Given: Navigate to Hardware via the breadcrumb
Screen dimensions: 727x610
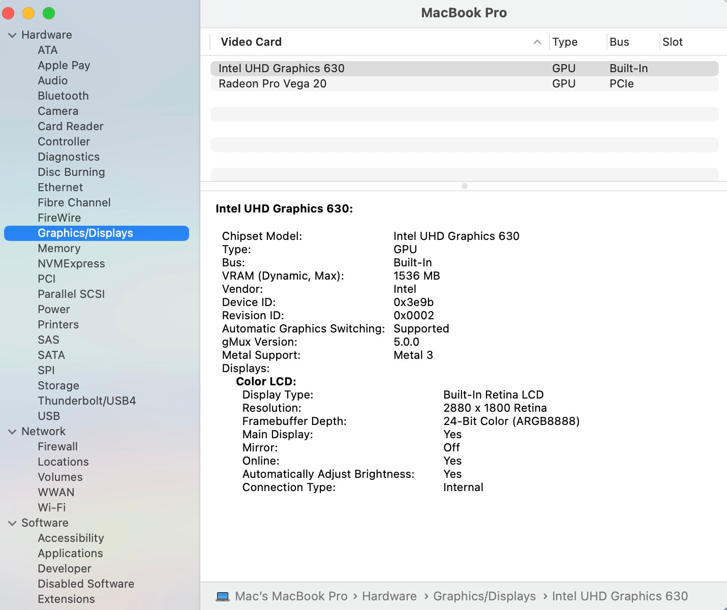Looking at the screenshot, I should point(389,596).
